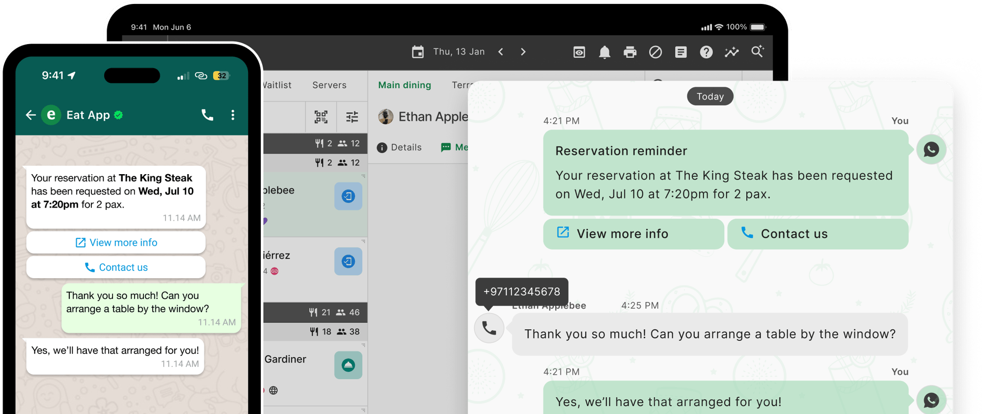Tap the reservation message bubble on phone
The height and width of the screenshot is (414, 982).
pos(116,197)
